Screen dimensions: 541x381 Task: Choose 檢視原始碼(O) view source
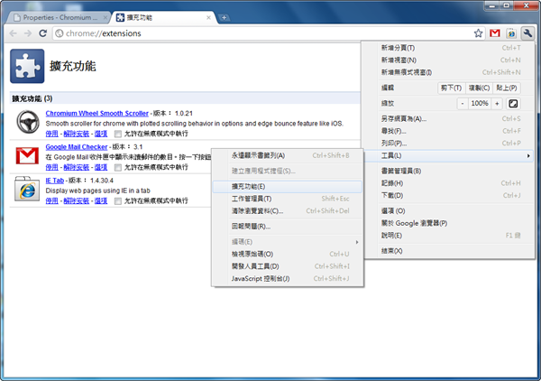288,255
